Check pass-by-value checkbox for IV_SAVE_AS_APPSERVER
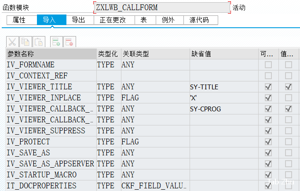The width and height of the screenshot is (300, 191). click(x=289, y=164)
